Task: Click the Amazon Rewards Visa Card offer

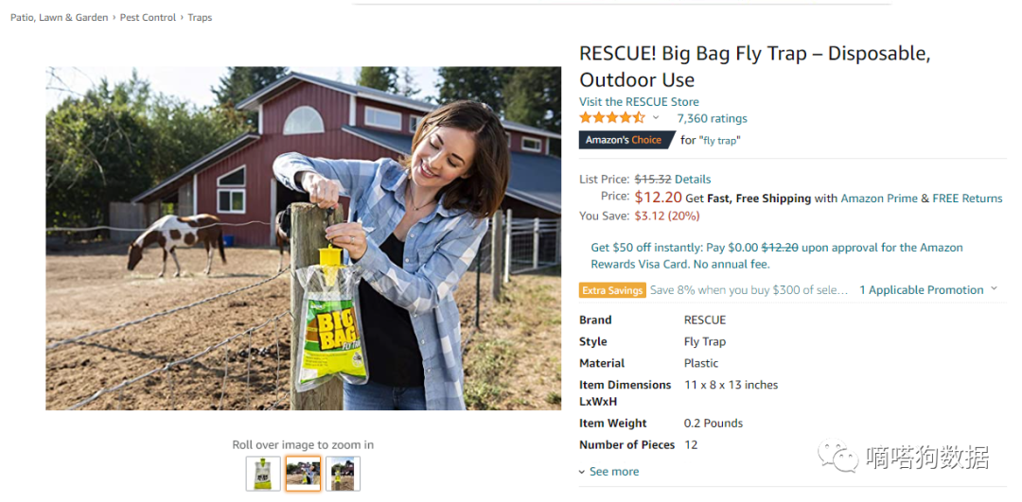Action: click(777, 256)
